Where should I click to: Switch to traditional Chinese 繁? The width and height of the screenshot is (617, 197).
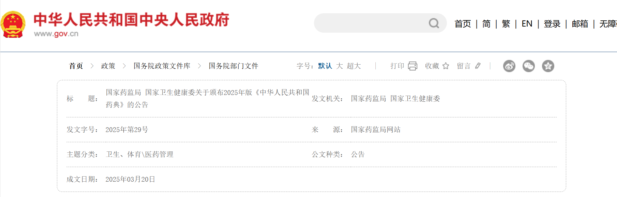[506, 24]
